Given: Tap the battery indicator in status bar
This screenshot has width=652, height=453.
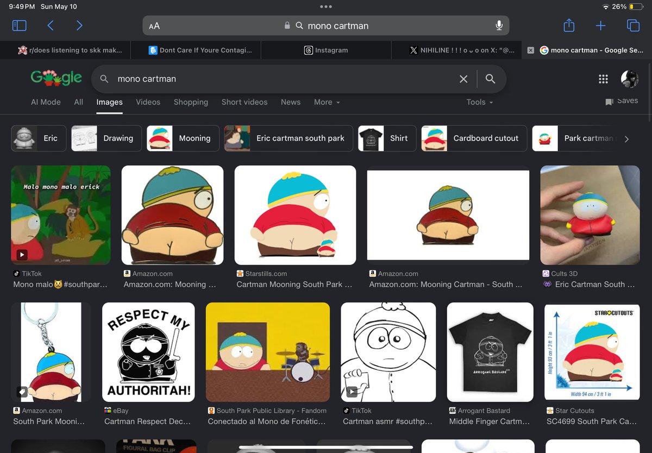Looking at the screenshot, I should tap(636, 7).
